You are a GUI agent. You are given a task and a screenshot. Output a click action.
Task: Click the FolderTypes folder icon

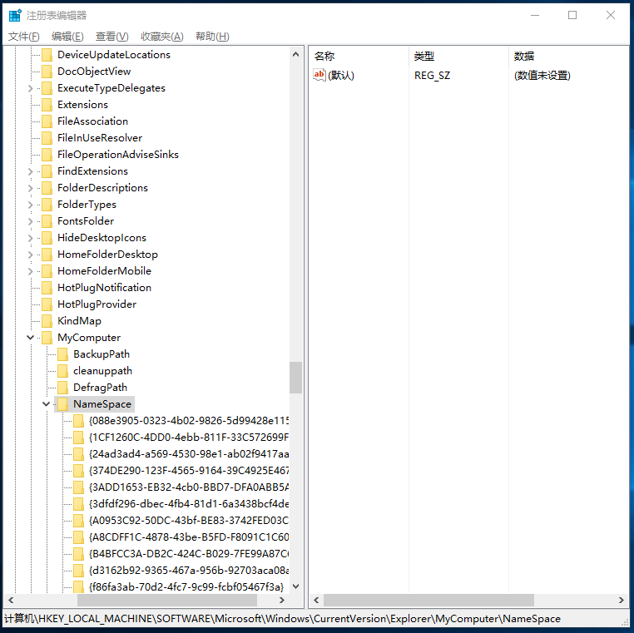point(47,204)
